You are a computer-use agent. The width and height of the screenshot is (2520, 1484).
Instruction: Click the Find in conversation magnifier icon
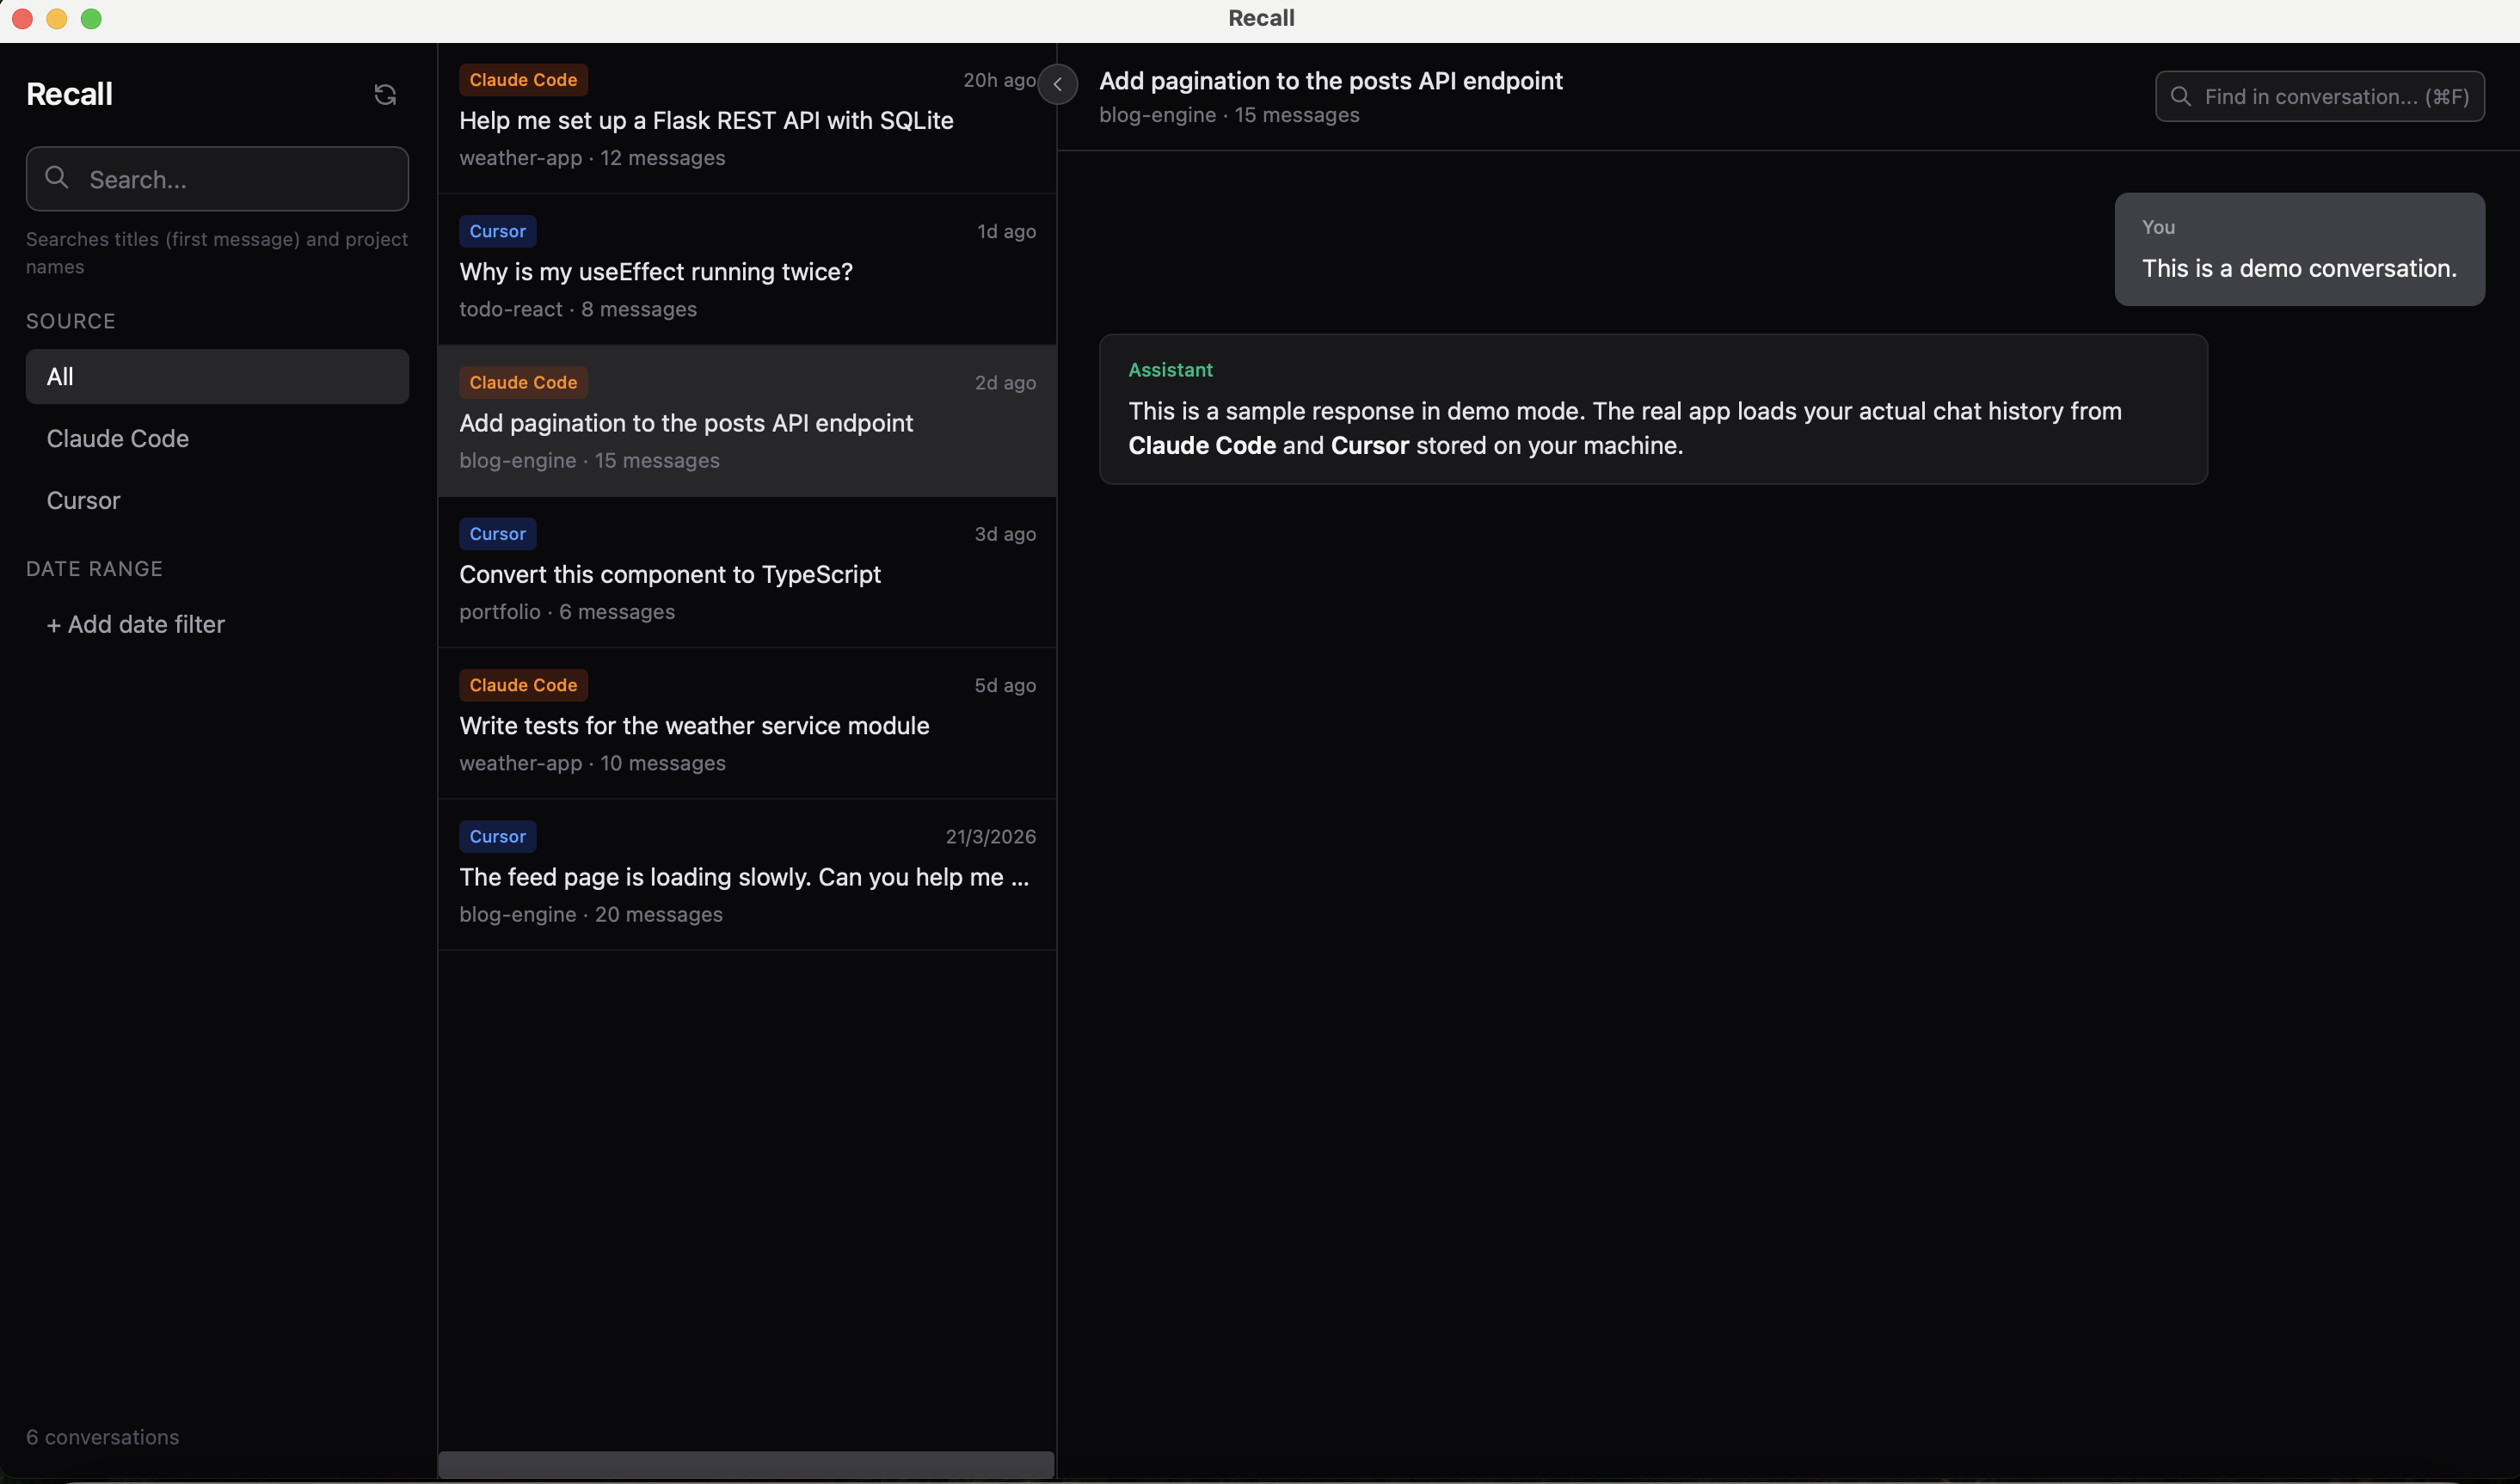pos(2181,96)
